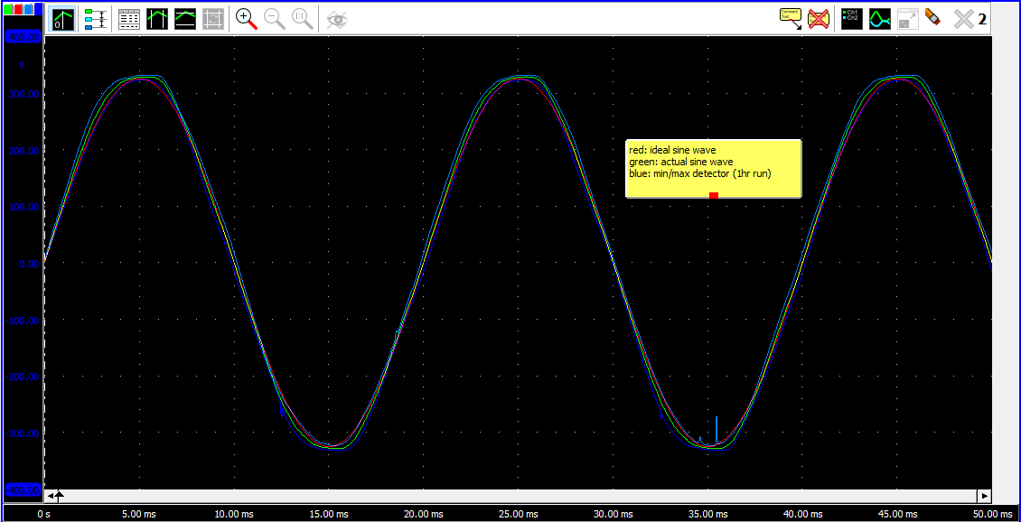
Task: Select the vertical cursor measurement tool
Action: (156, 18)
